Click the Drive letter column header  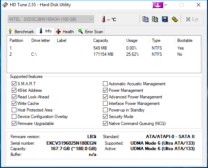click(x=42, y=40)
